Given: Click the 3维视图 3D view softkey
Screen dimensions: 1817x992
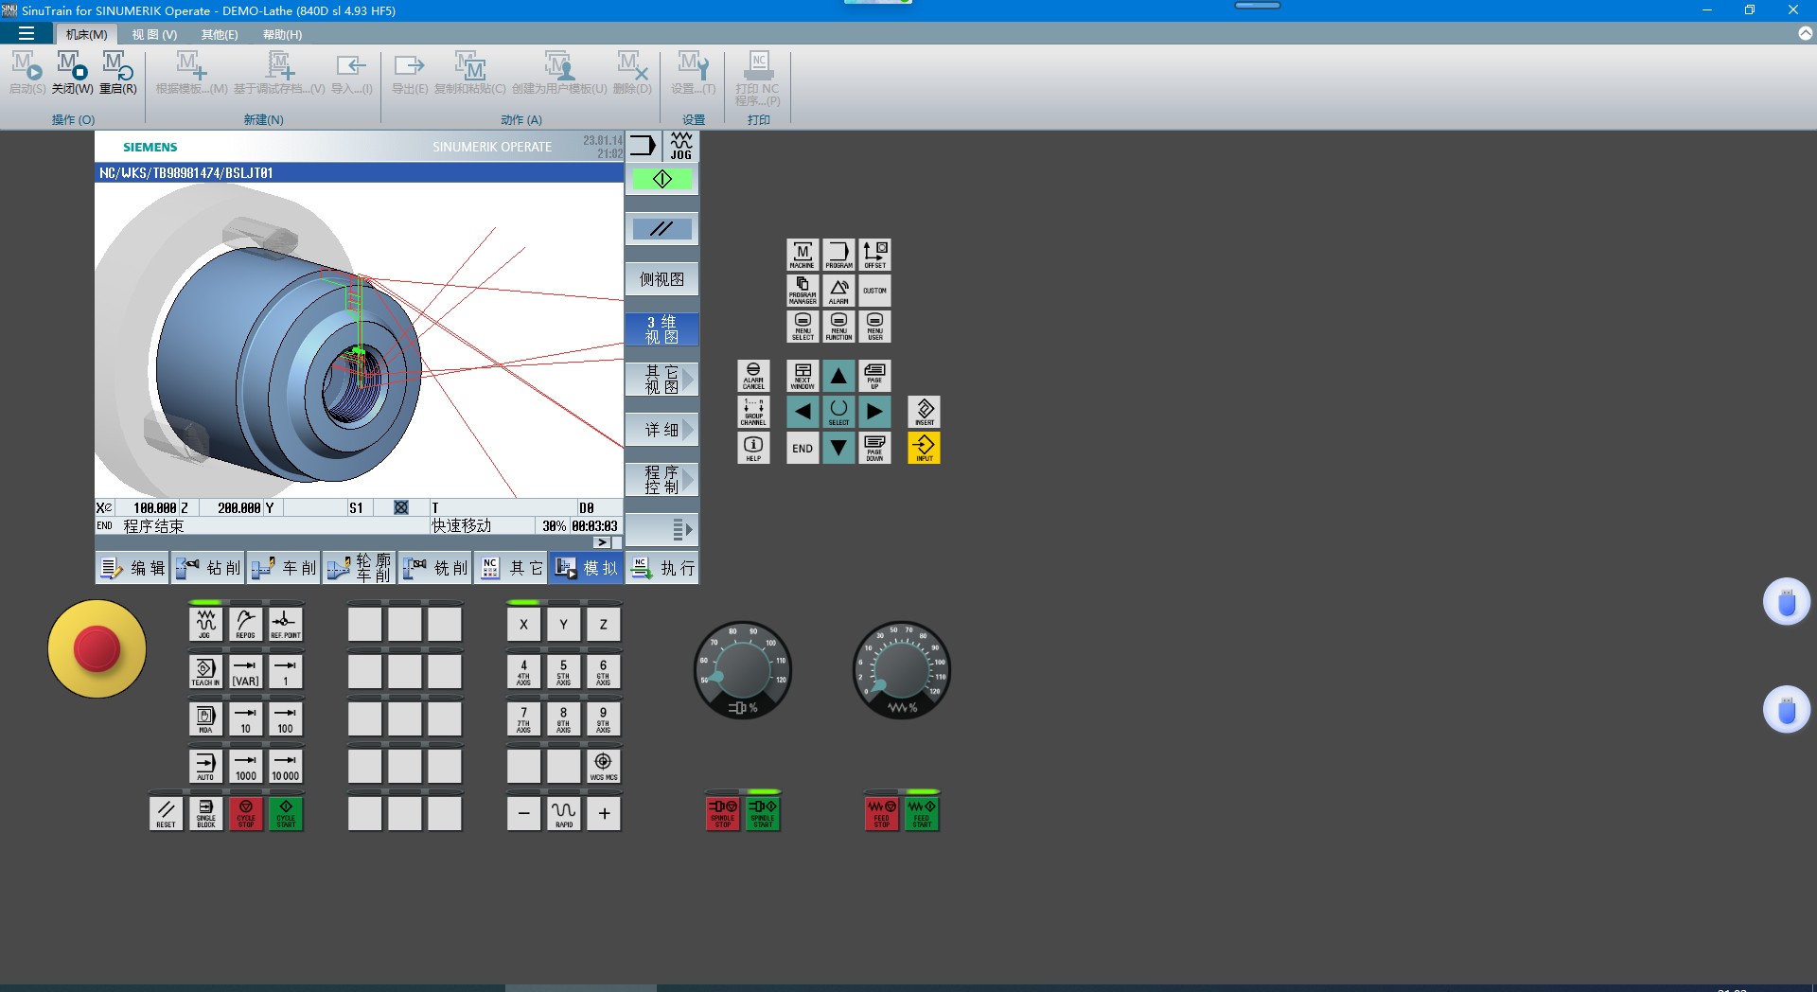Looking at the screenshot, I should (x=662, y=329).
